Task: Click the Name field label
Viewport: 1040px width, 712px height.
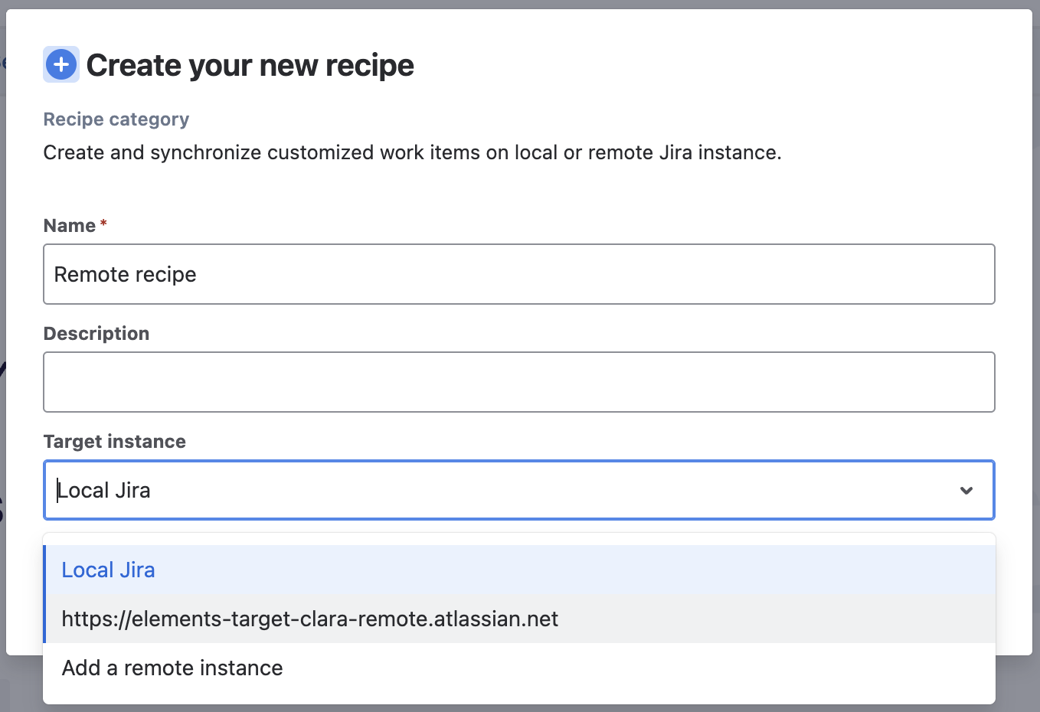Action: (70, 226)
